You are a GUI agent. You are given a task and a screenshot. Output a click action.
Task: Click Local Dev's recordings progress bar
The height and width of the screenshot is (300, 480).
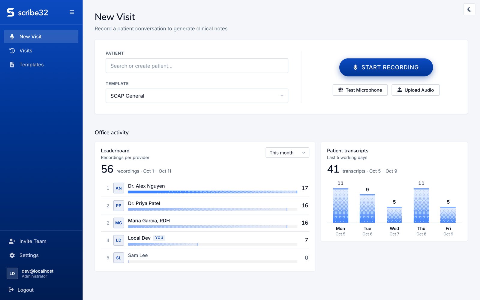coord(212,244)
